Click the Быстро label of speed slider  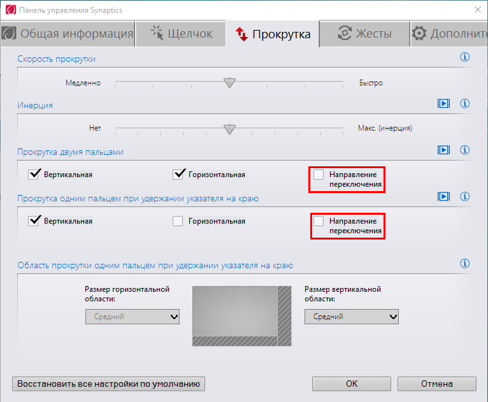(x=371, y=83)
